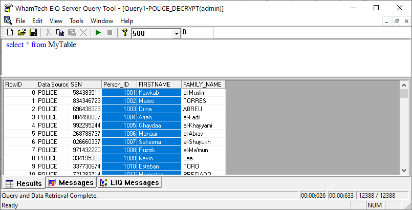Stop query execution icon
The image size is (412, 210).
(x=110, y=33)
